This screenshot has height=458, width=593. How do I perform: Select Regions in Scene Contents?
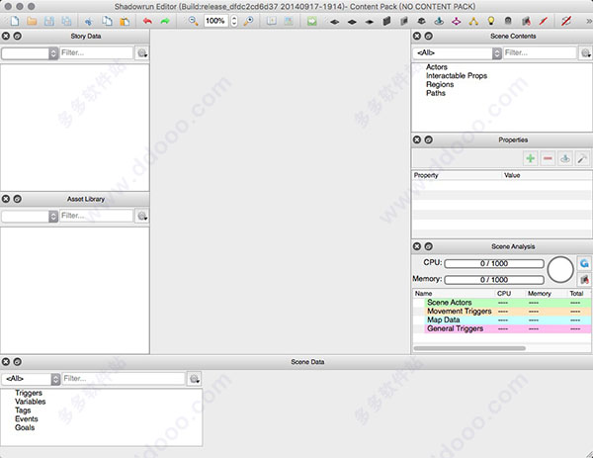(440, 84)
